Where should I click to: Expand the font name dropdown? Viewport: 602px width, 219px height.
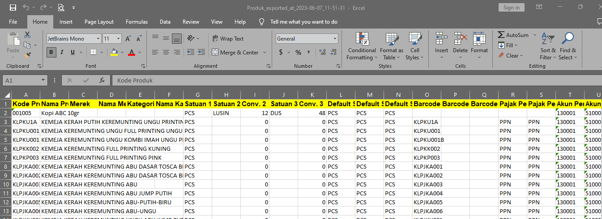coord(98,39)
